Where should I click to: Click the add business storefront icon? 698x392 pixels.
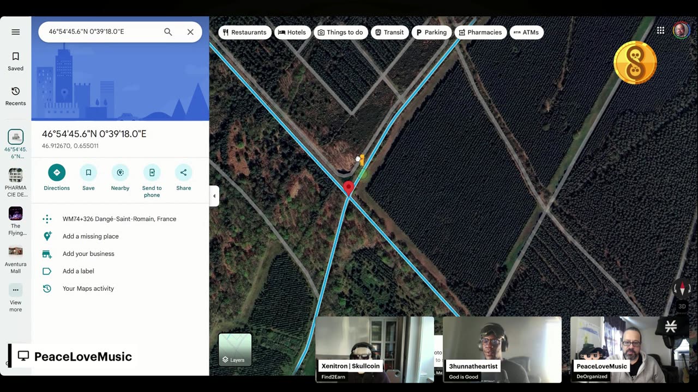point(47,254)
